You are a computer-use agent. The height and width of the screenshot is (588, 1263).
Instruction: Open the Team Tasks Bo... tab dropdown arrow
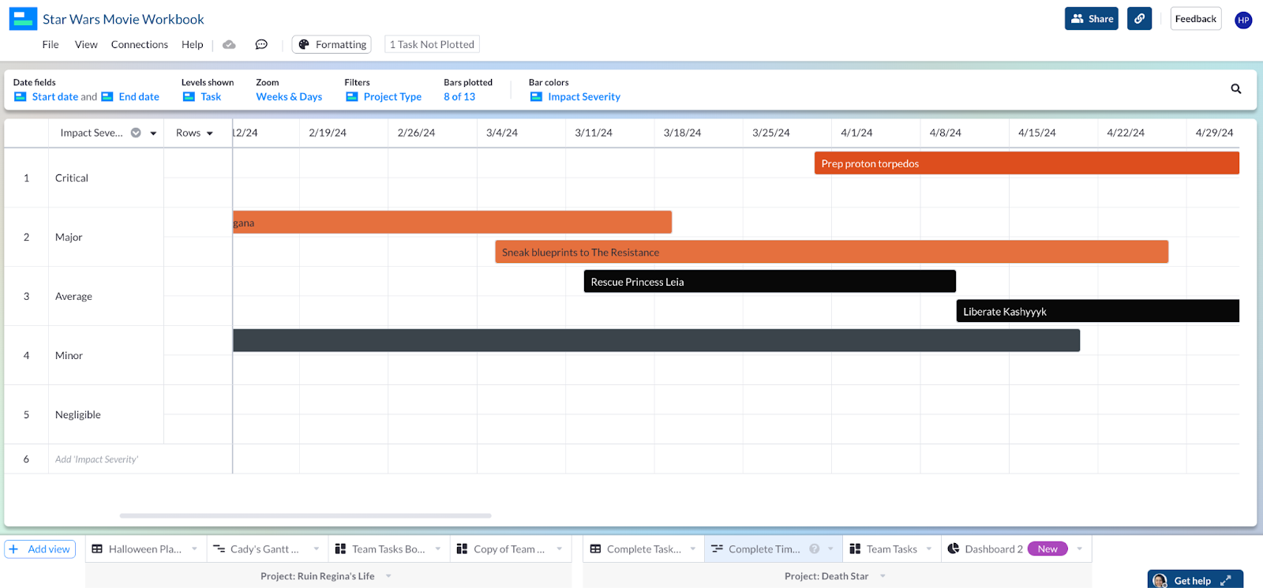(438, 549)
